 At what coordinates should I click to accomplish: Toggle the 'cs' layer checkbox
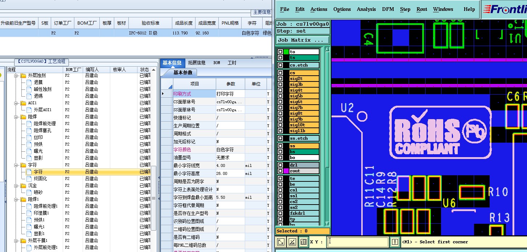tap(280, 73)
